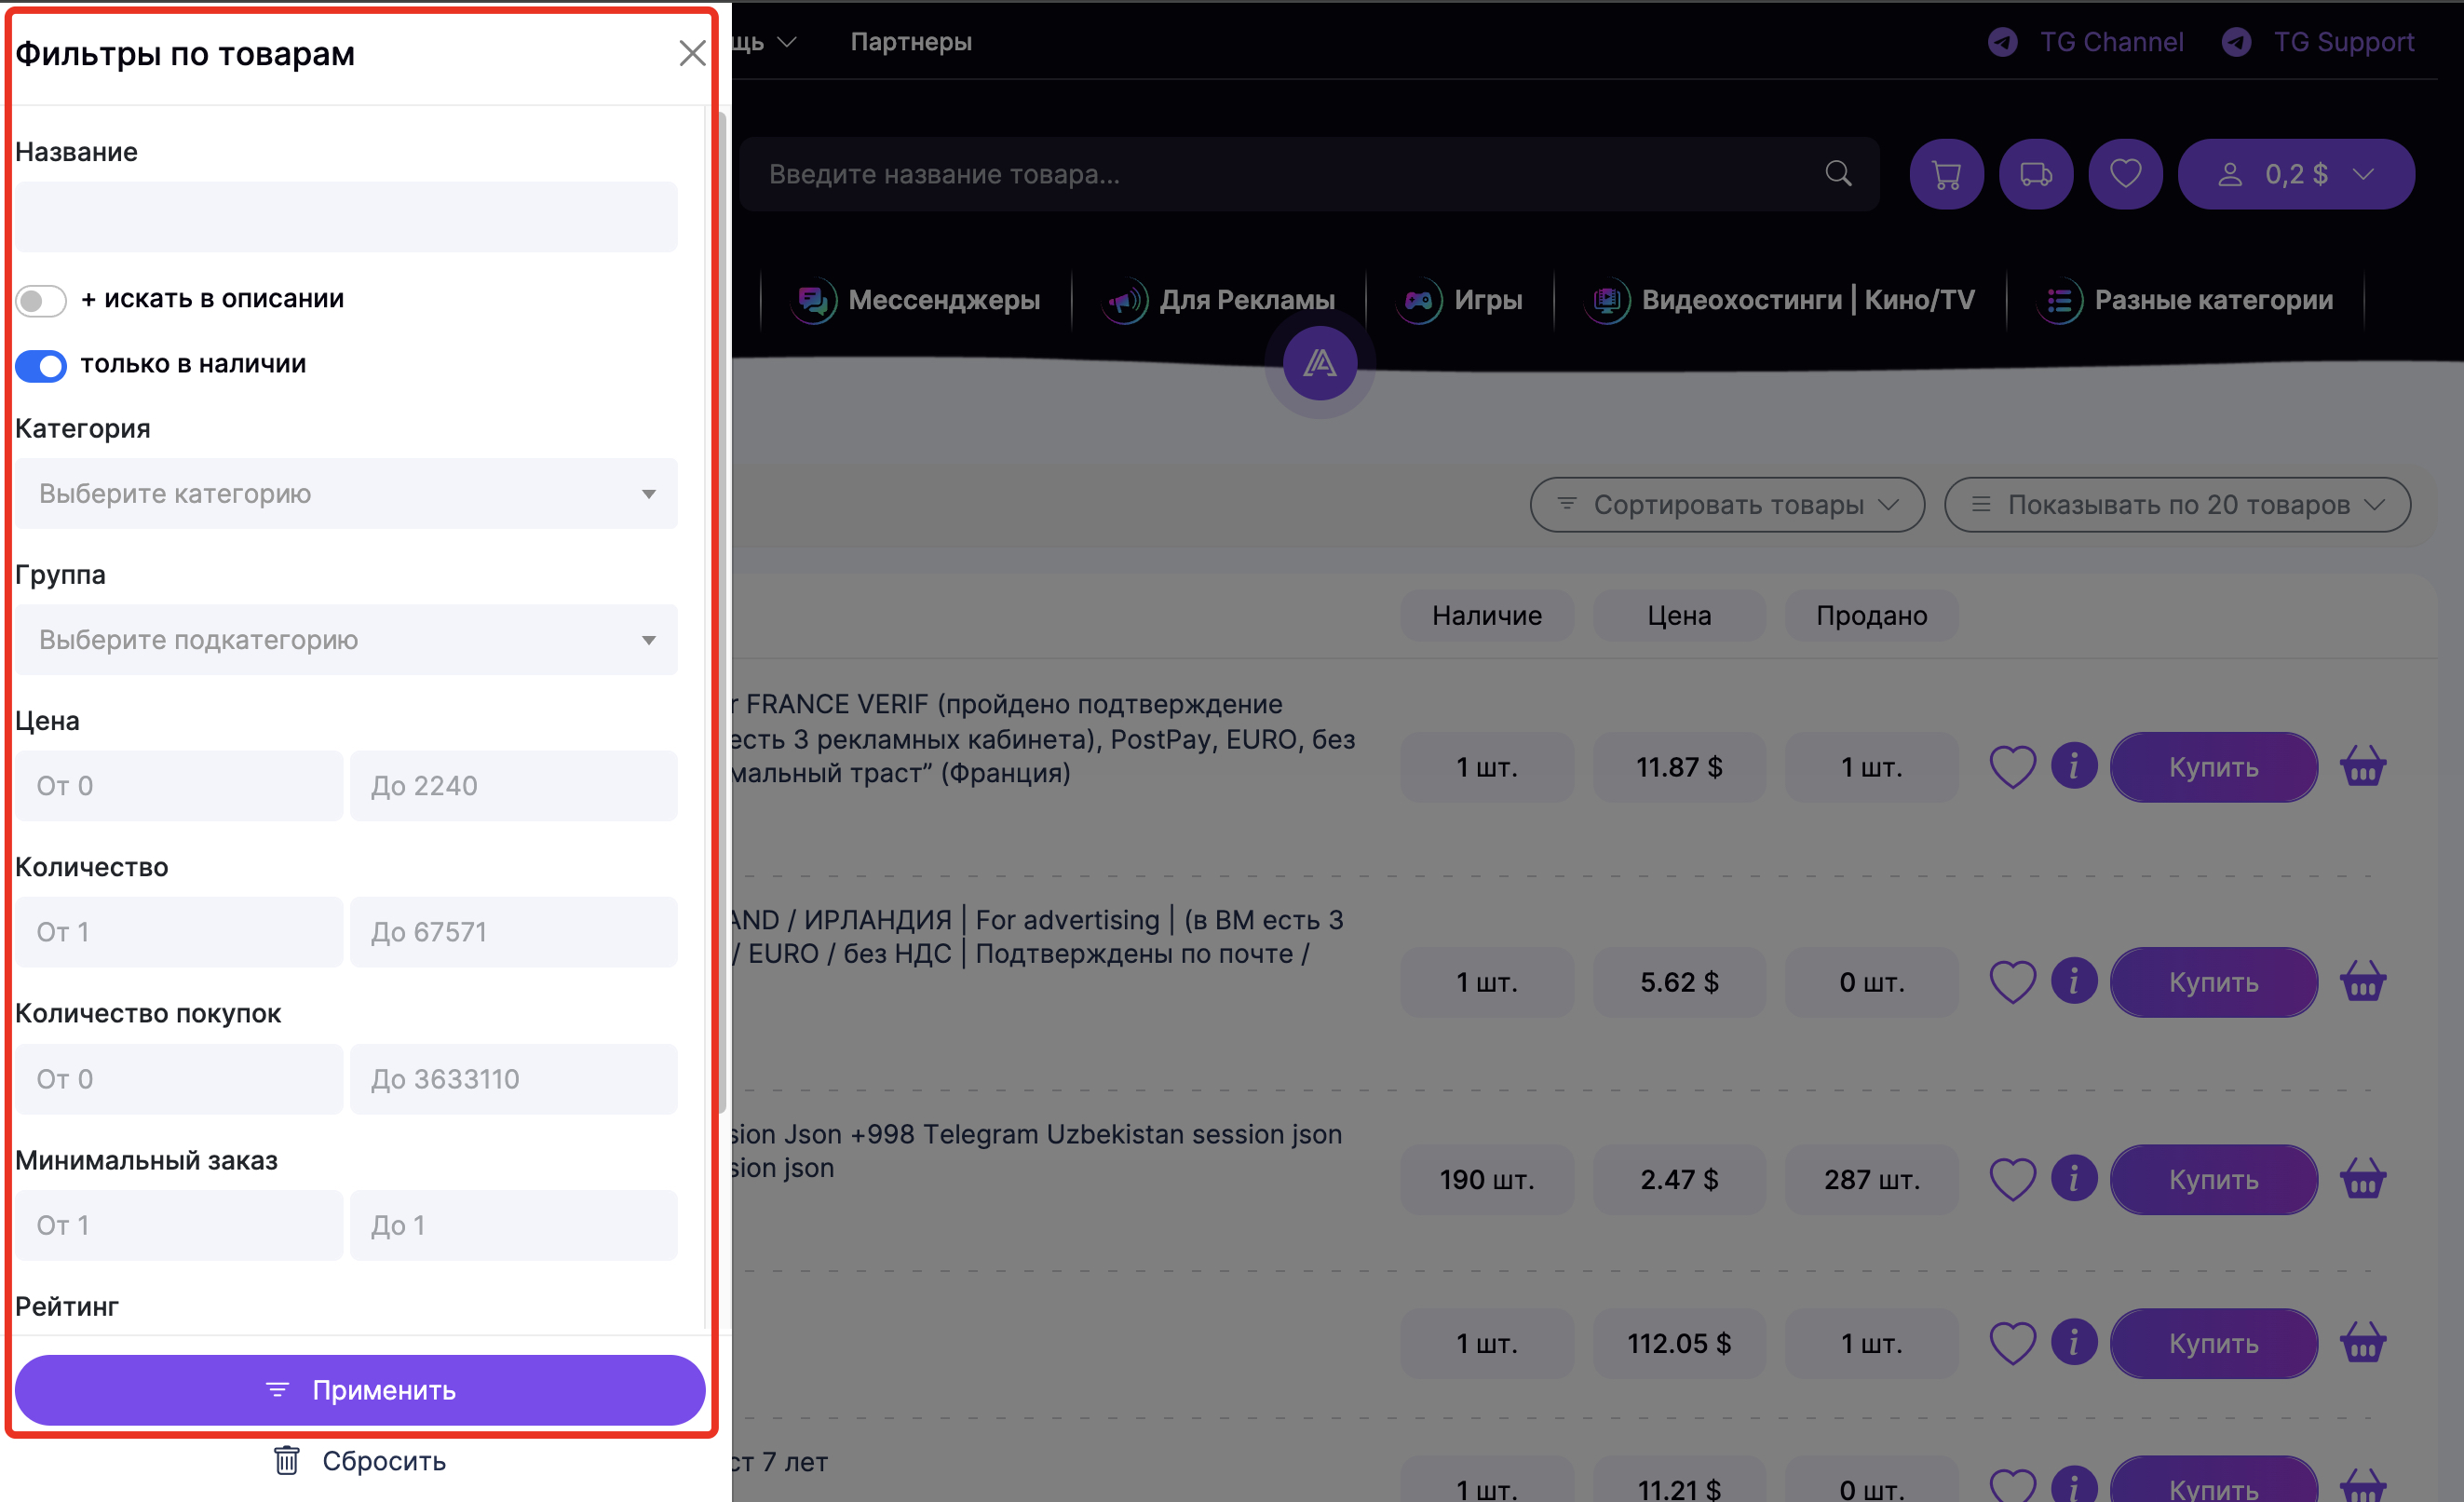Image resolution: width=2464 pixels, height=1502 pixels.
Task: Disable the only in stock toggle
Action: click(41, 365)
